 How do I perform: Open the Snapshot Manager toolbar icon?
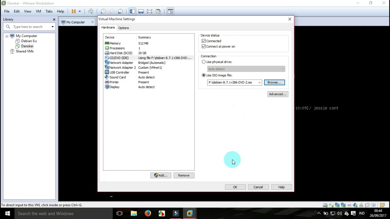120,11
